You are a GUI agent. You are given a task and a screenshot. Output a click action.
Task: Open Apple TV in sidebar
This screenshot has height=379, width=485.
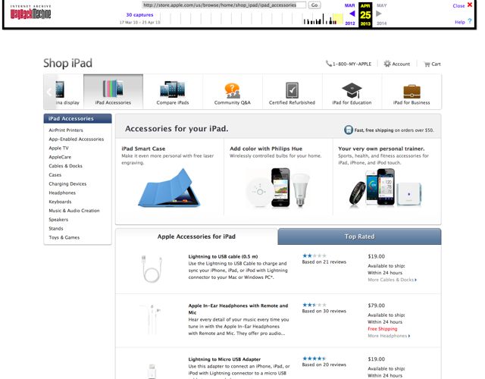click(58, 148)
